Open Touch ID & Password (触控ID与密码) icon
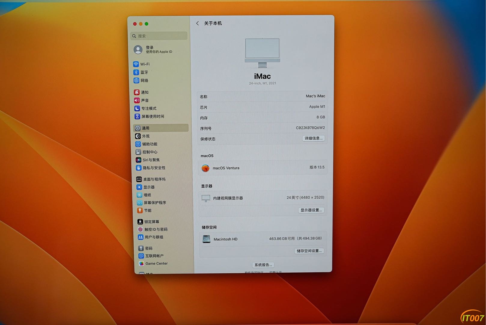 click(x=140, y=229)
